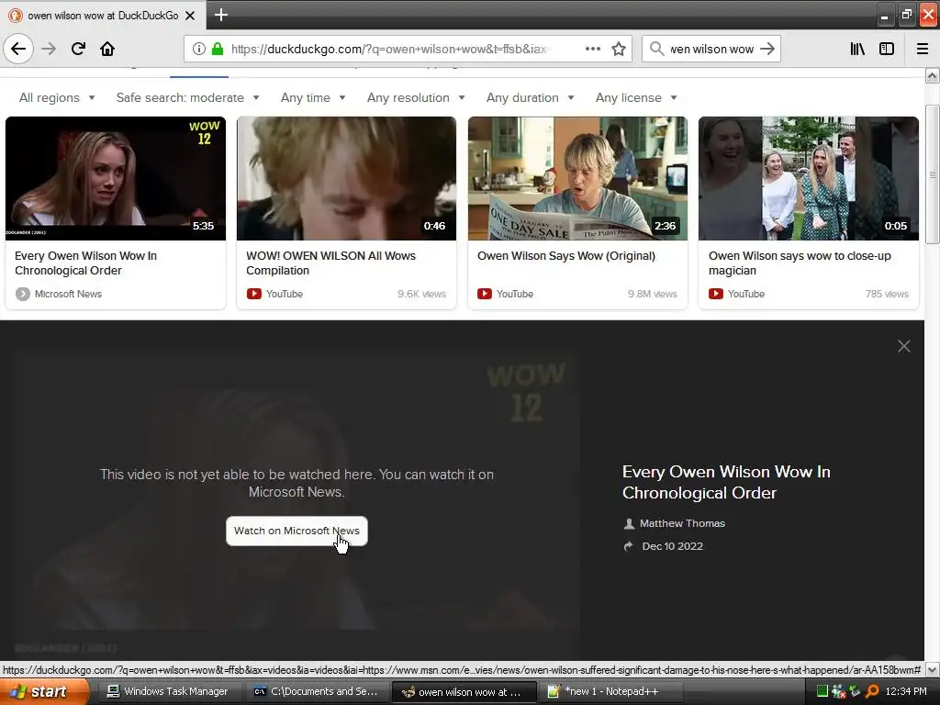Click the scrollbar down arrow at bottom right

click(x=933, y=669)
